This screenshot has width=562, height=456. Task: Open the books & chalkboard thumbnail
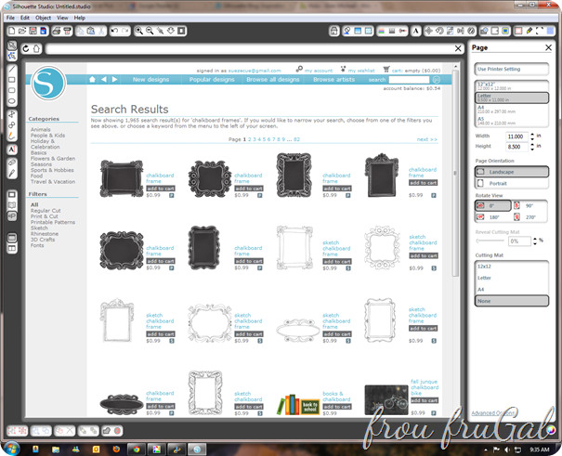(x=298, y=404)
